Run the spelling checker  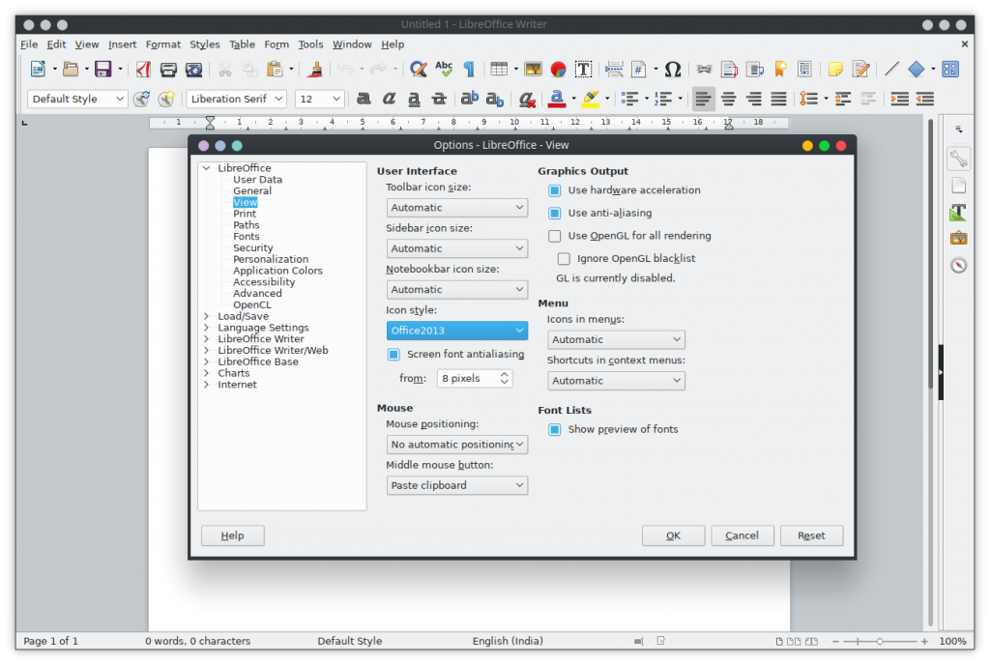pos(444,69)
